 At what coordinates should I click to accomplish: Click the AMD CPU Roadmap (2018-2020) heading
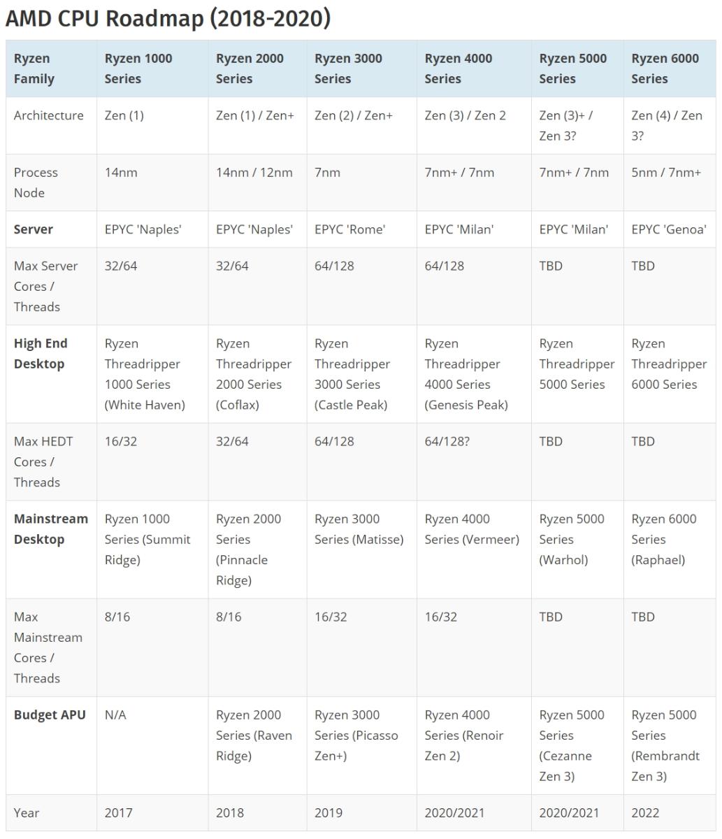click(168, 19)
